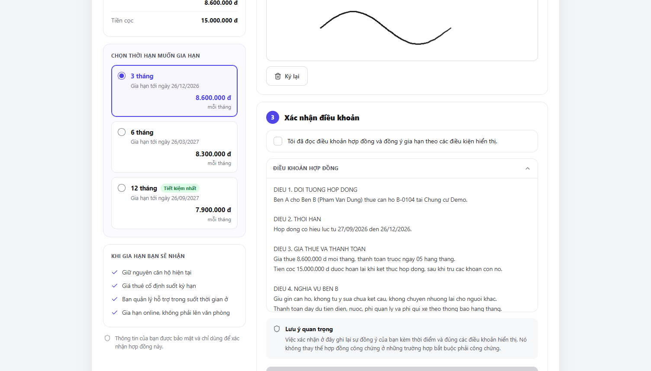Click DIEU 4. NGHIA VU BEN B line
This screenshot has width=651, height=371.
click(306, 289)
